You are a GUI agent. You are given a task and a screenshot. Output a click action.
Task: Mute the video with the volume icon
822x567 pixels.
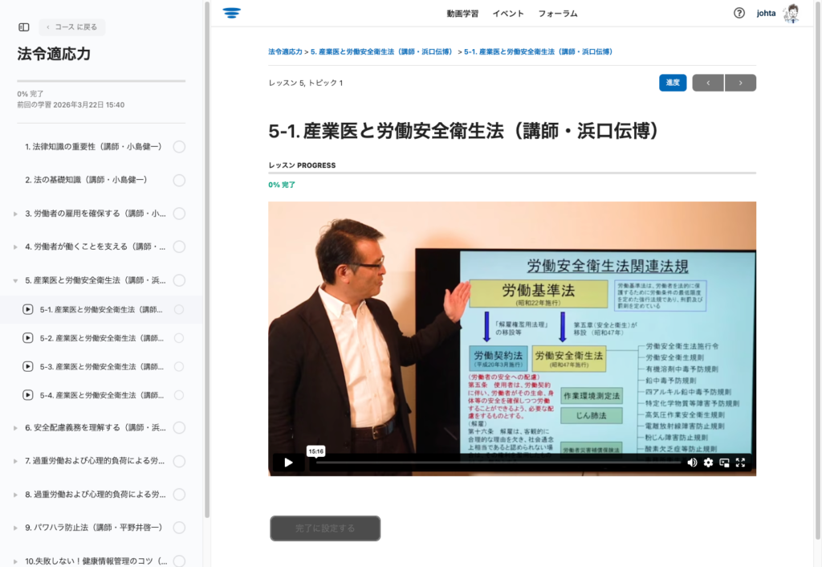click(x=692, y=463)
